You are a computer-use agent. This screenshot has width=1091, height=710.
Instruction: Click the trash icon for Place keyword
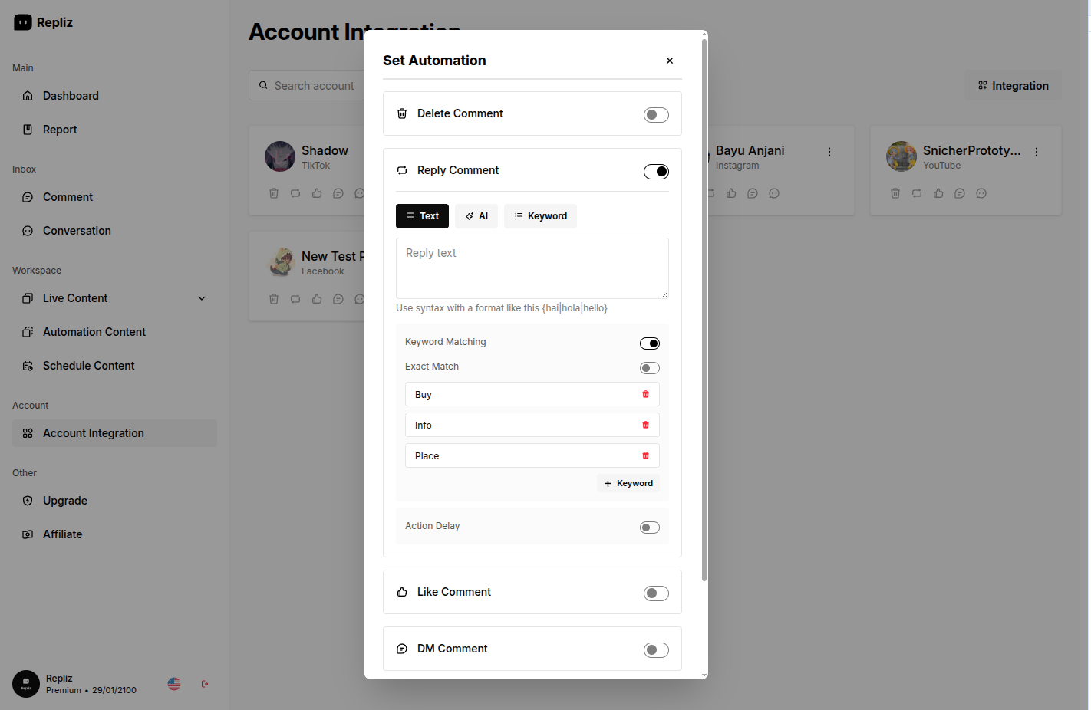pos(645,455)
